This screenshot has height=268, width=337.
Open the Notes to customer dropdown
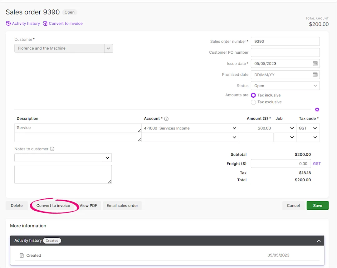pos(107,158)
